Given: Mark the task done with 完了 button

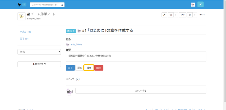Looking at the screenshot, I should click(70, 68).
